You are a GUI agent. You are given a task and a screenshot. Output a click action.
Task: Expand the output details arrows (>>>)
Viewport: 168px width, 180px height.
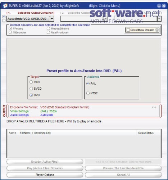154,107
